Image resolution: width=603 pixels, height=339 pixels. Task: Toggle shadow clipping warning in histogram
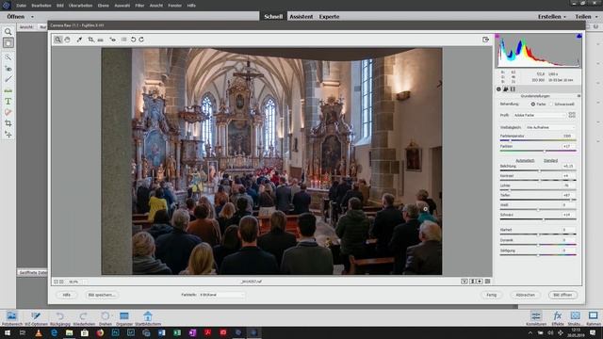pyautogui.click(x=497, y=36)
